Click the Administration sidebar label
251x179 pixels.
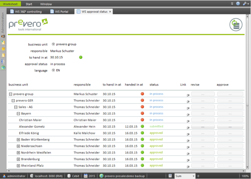[x=3, y=23]
